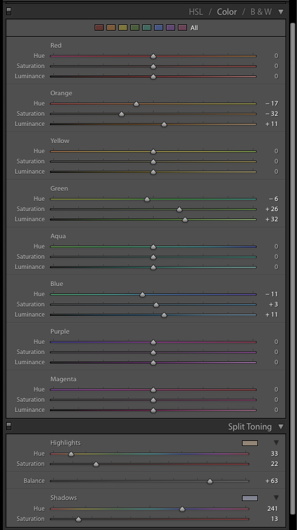Collapse the HSL / Color / B&W panel

(281, 12)
